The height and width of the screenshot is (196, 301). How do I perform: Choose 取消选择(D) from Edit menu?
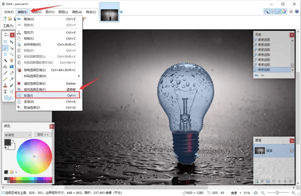(49, 107)
